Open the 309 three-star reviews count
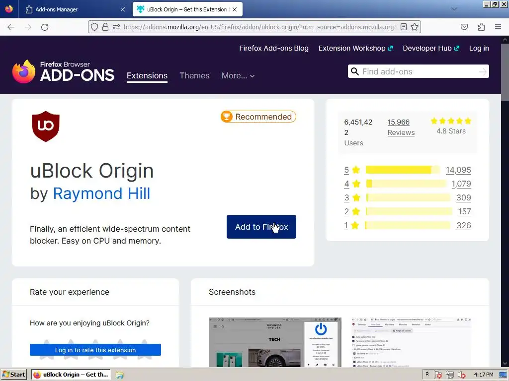 pos(464,197)
